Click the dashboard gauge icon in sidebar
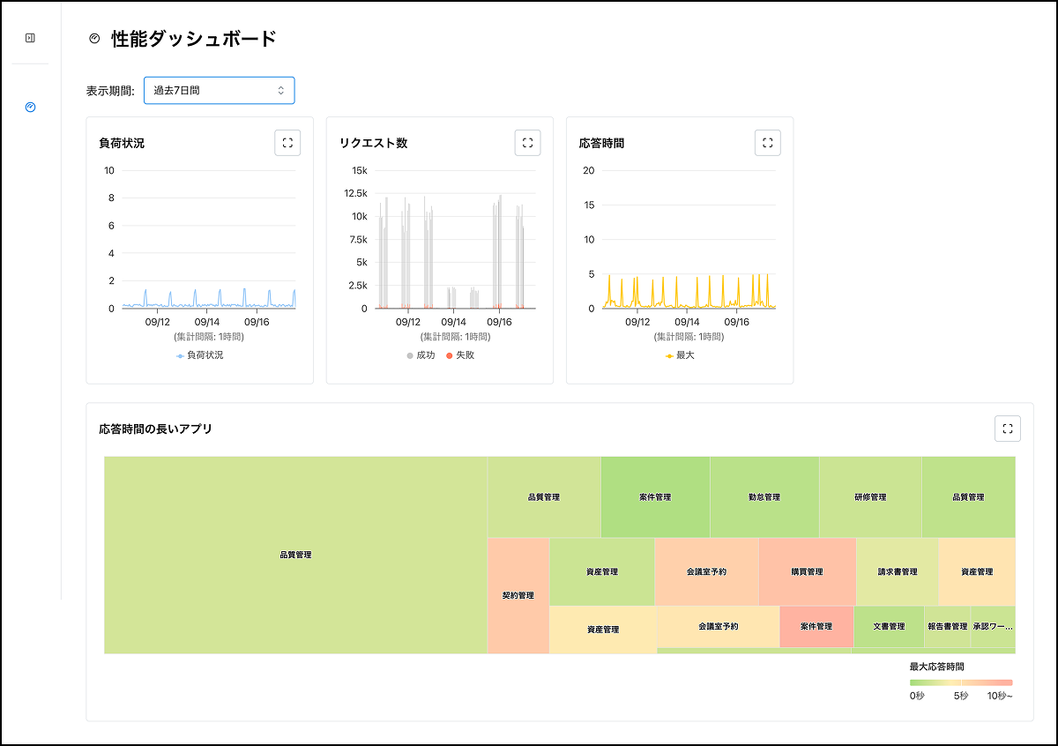 point(30,107)
